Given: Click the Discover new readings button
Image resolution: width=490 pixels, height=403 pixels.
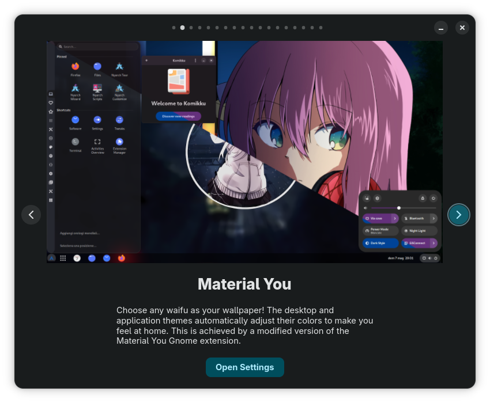Looking at the screenshot, I should coord(178,116).
